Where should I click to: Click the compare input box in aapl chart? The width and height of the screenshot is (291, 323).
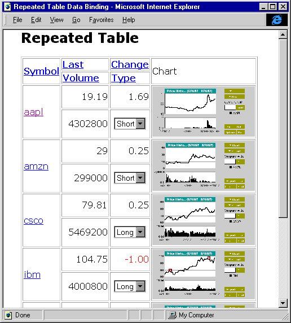coord(230,107)
